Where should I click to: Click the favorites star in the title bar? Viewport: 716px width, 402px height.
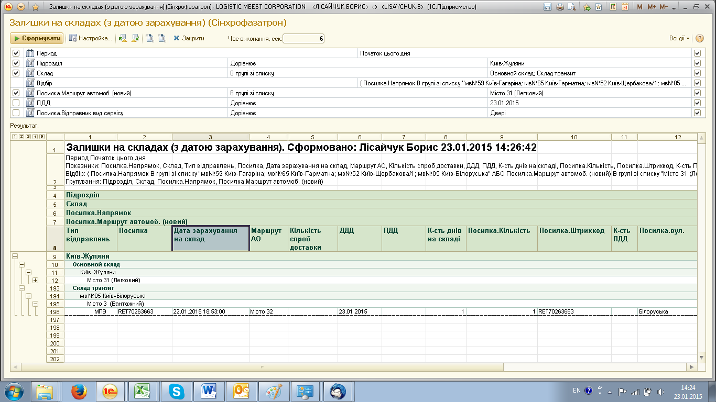click(36, 7)
